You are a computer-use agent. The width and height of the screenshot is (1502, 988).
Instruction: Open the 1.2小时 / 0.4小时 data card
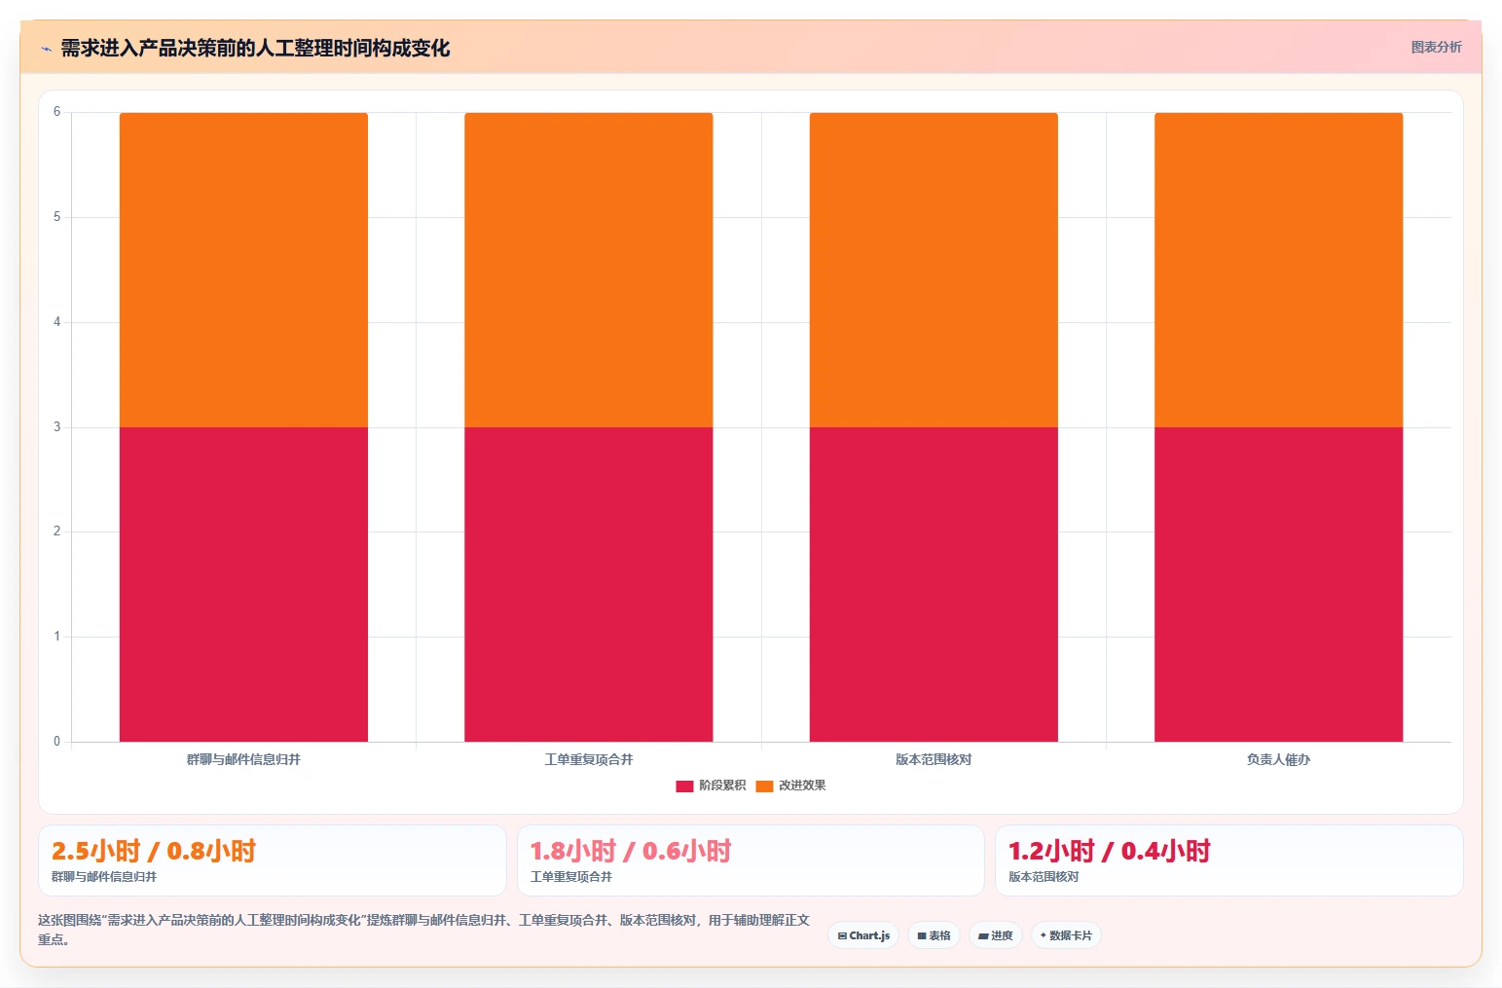click(x=1229, y=860)
